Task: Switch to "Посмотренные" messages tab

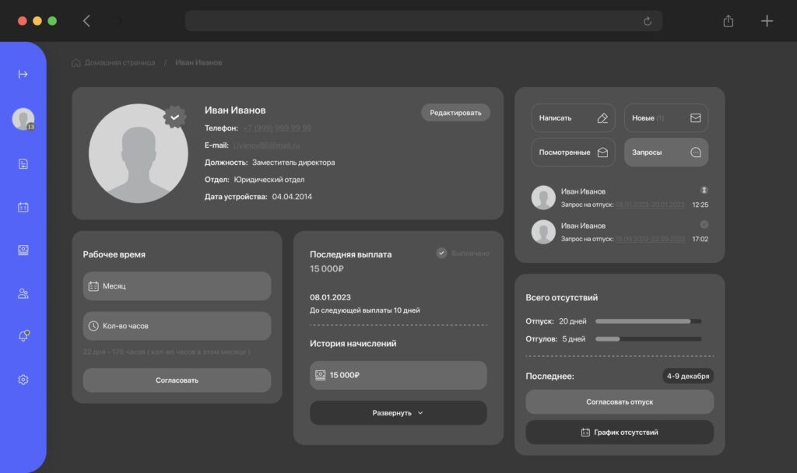Action: tap(573, 152)
